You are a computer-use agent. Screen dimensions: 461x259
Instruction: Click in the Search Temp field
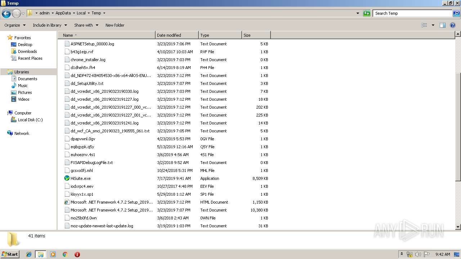click(413, 13)
